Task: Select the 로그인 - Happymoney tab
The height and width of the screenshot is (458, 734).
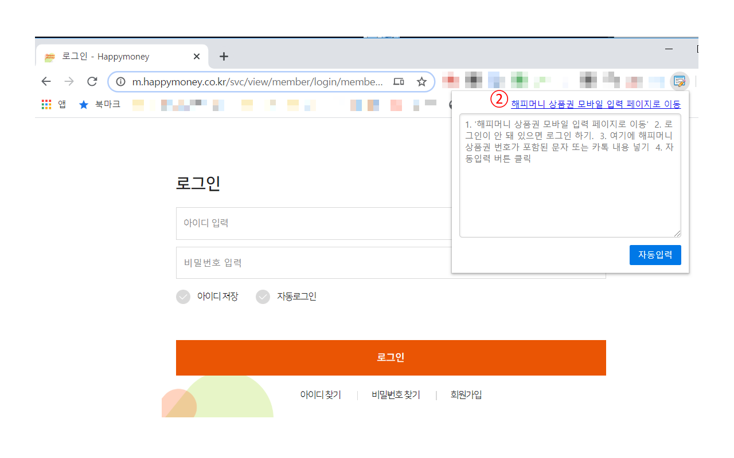Action: tap(121, 57)
